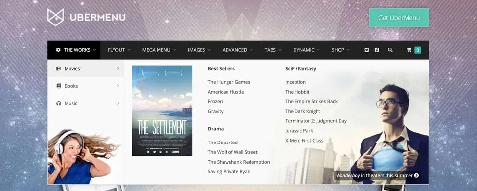Select the Movies tab in the side panel

(86, 68)
